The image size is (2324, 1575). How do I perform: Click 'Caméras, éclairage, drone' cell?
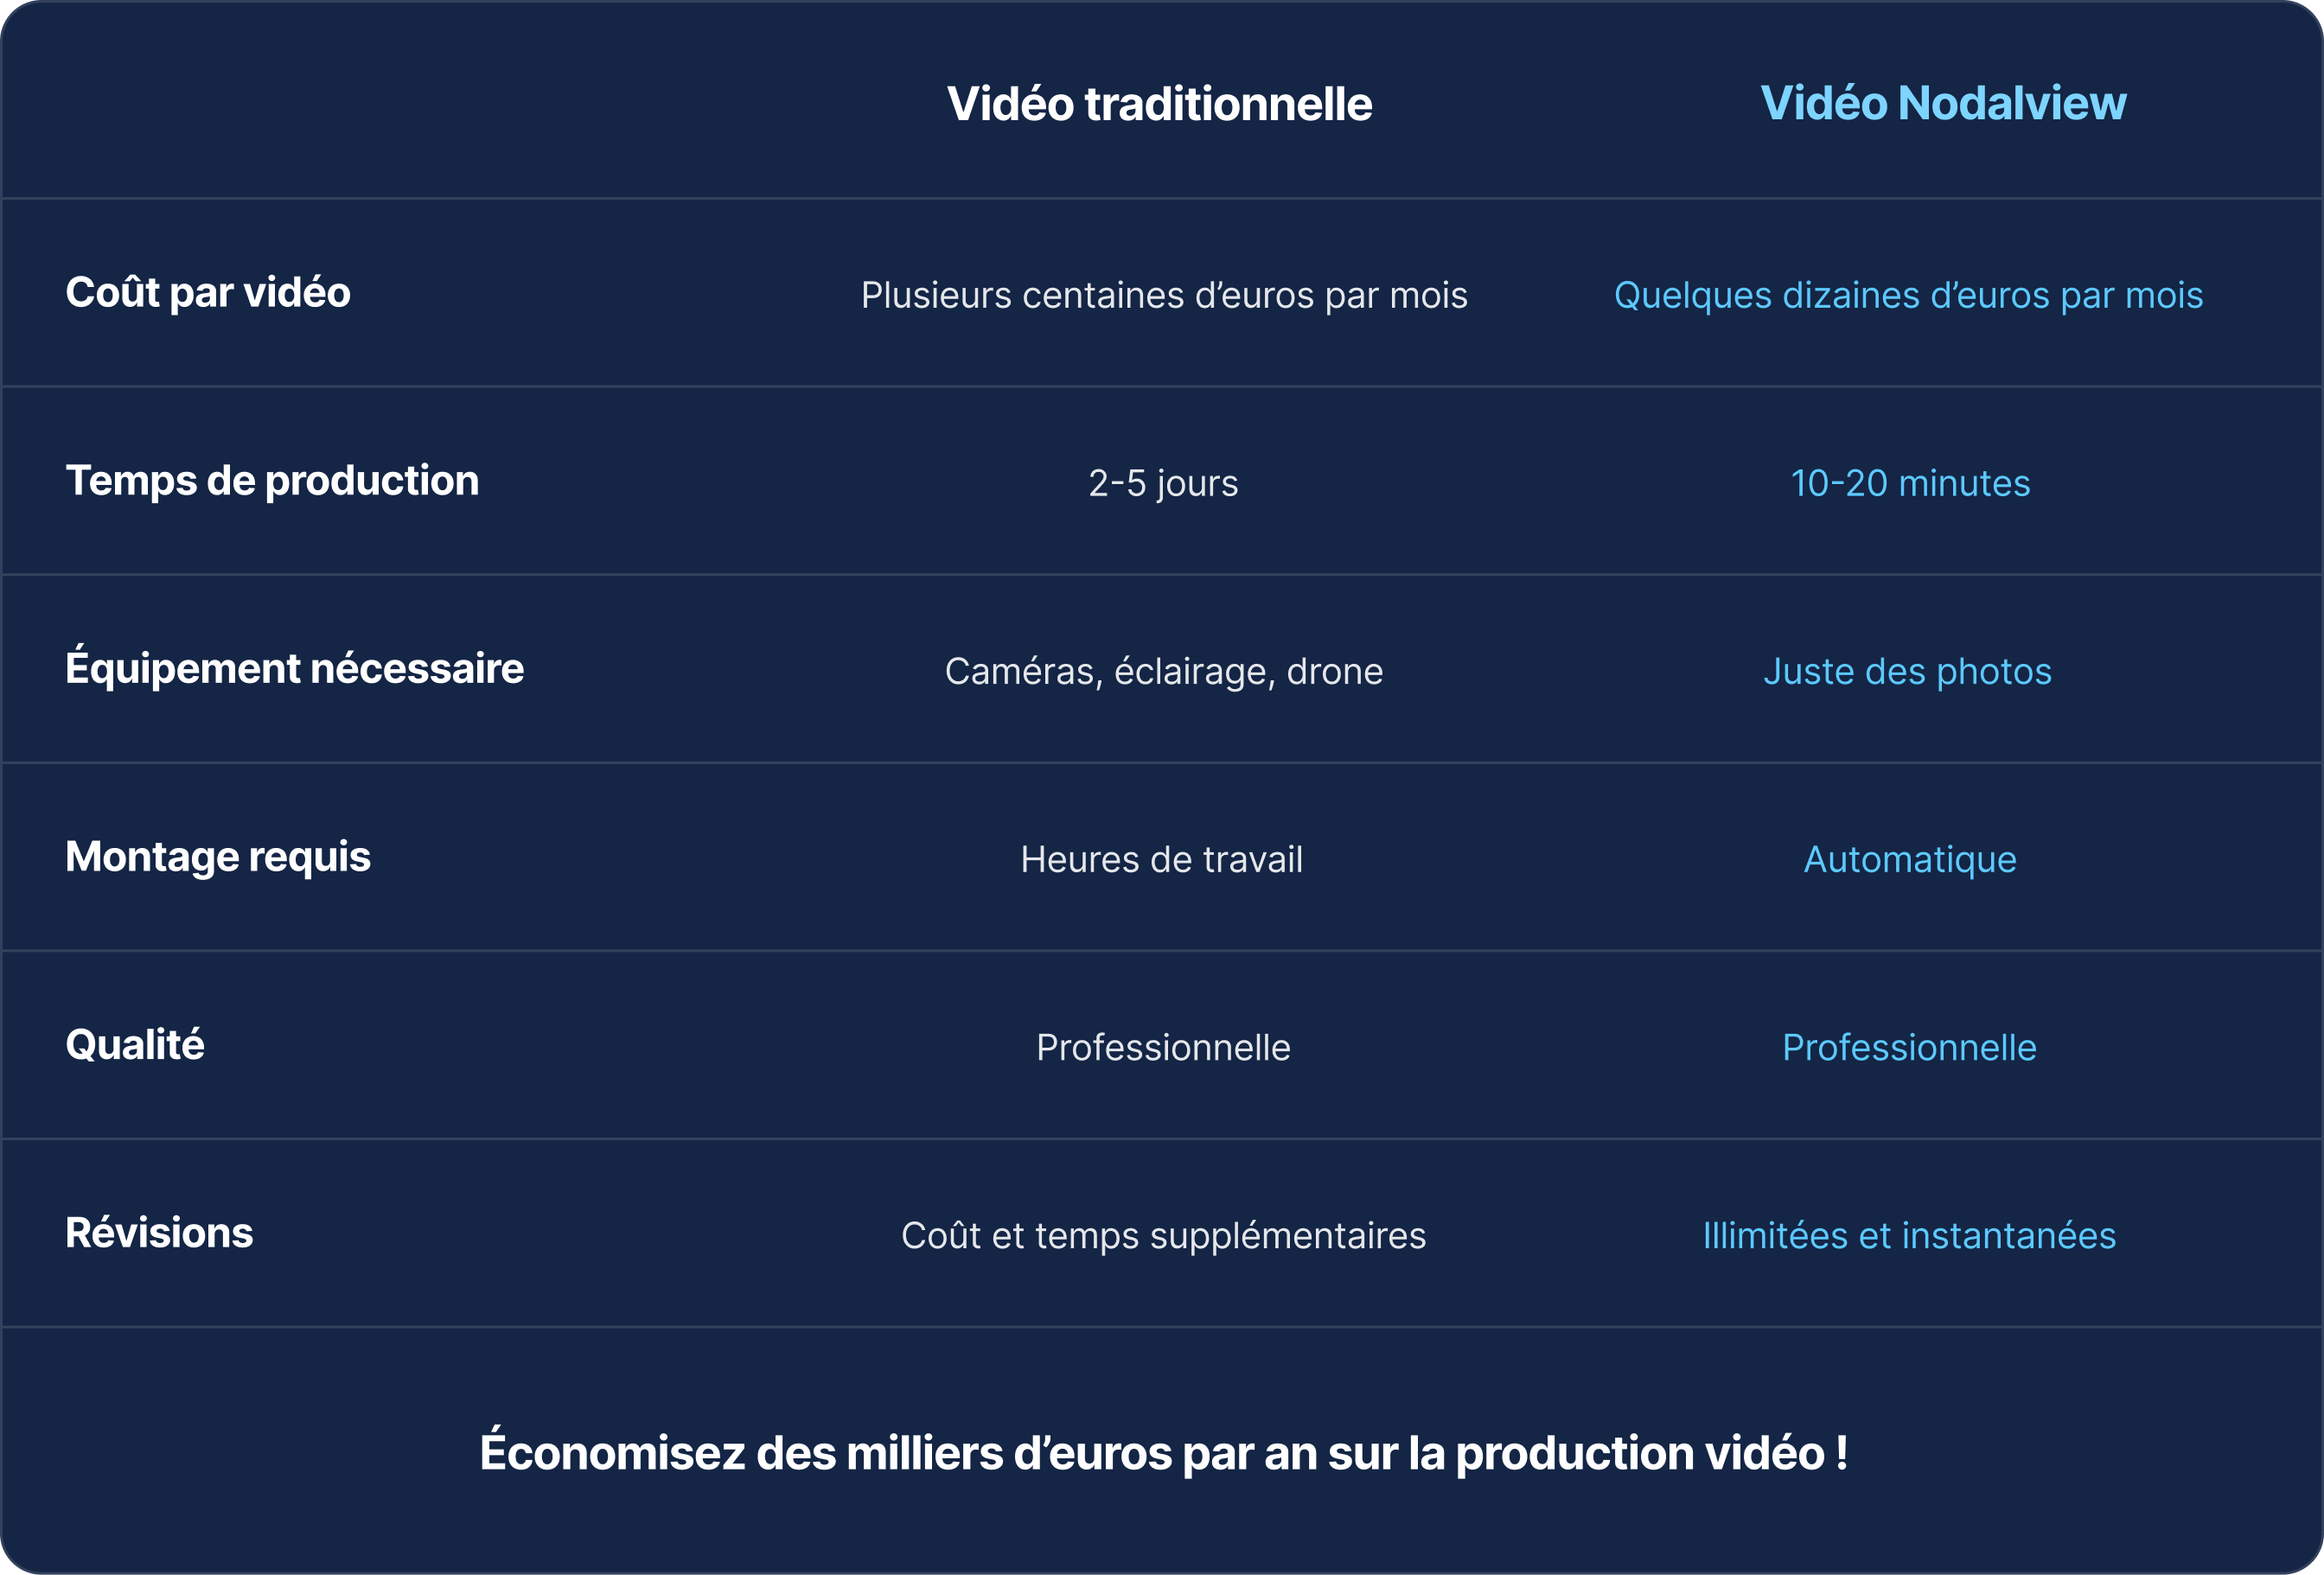tap(1164, 671)
